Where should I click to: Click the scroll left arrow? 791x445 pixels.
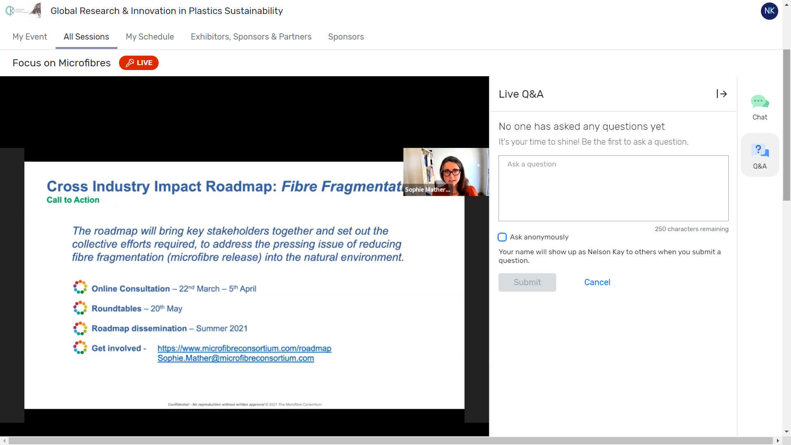click(4, 440)
